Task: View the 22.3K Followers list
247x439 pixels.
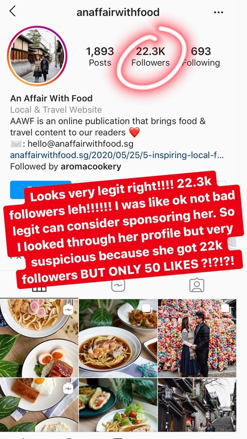Action: pyautogui.click(x=150, y=57)
